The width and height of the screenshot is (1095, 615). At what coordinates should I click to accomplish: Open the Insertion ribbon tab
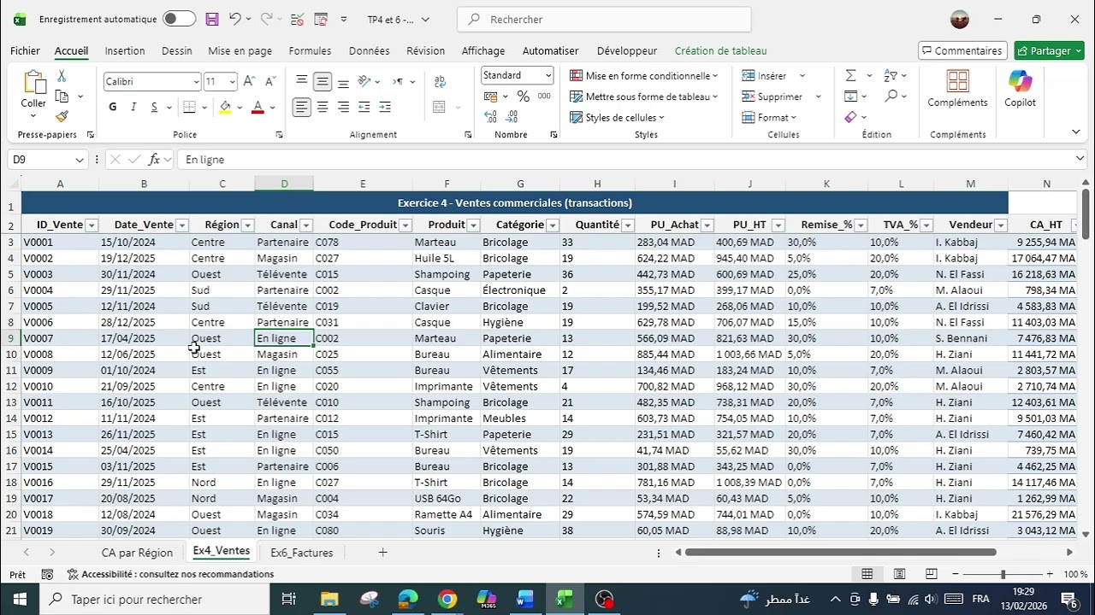(x=125, y=51)
